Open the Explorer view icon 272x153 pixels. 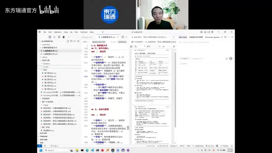pos(50,37)
